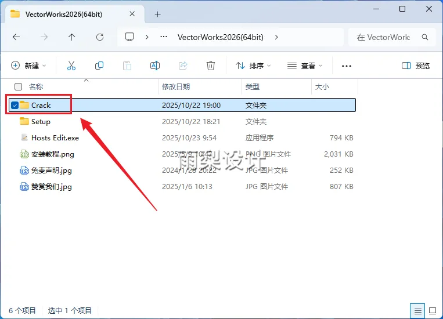The height and width of the screenshot is (319, 443).
Task: Click the 2025/10/22 19:00 date cell
Action: tap(191, 106)
